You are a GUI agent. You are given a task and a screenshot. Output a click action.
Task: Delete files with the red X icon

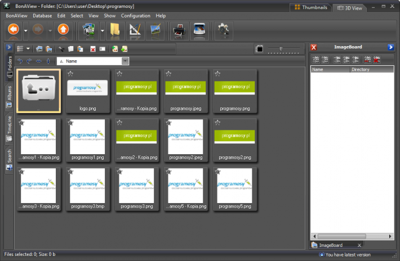93,49
